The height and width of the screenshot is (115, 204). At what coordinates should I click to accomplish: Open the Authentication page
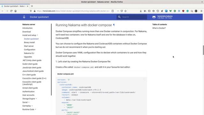[x=28, y=92]
